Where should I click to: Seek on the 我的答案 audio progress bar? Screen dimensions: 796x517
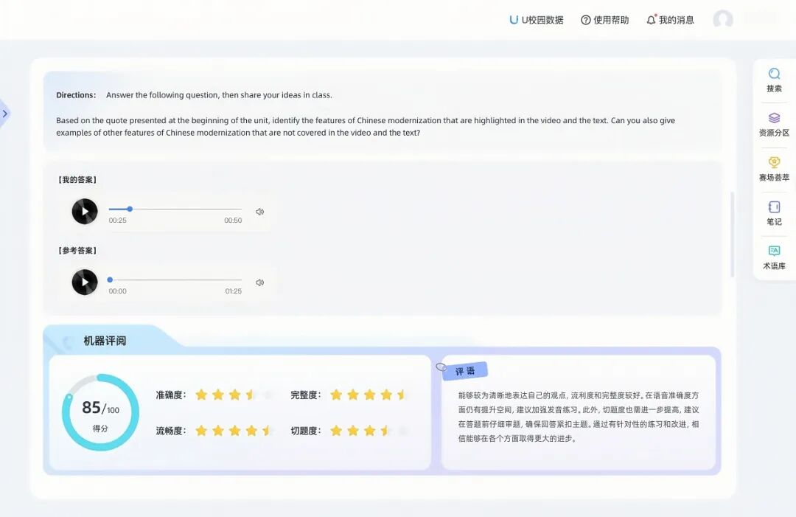175,209
